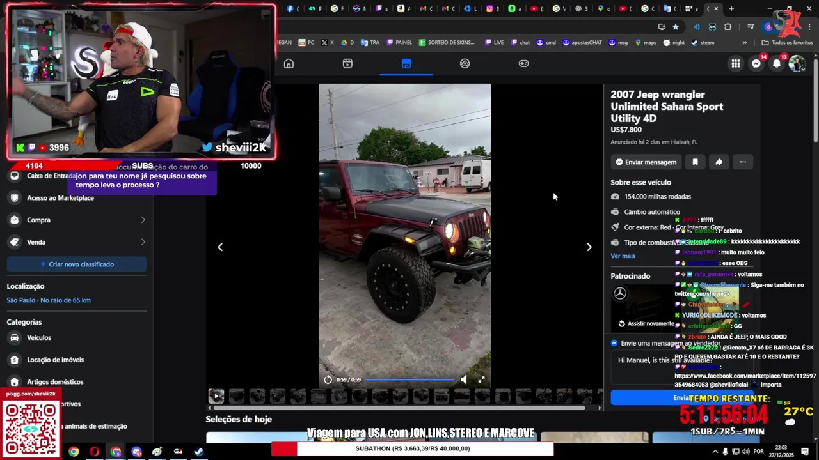The image size is (819, 460).
Task: Open the PAINEL Twitch bookmark
Action: pos(399,42)
